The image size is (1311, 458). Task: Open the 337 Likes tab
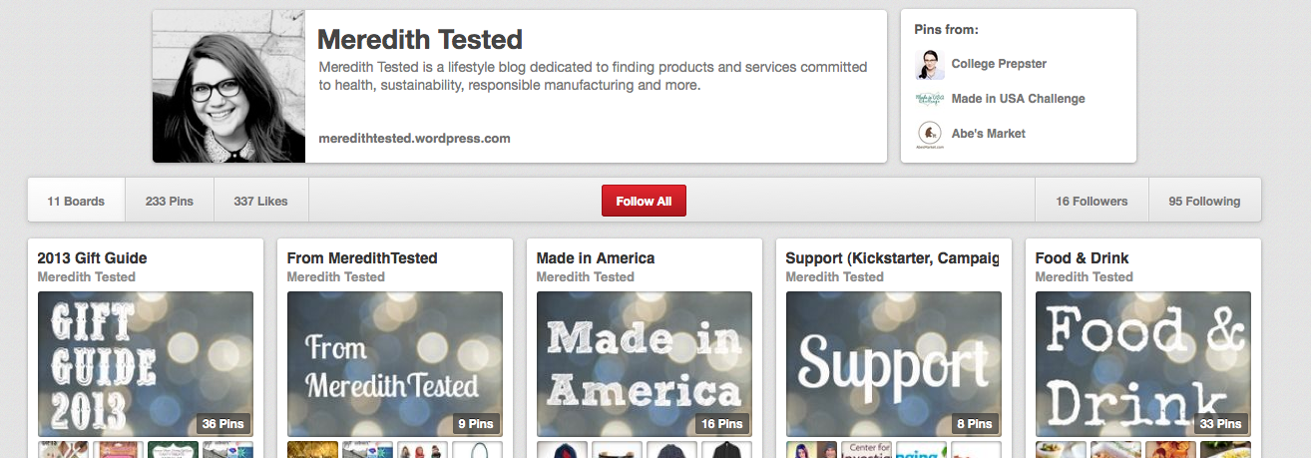(x=260, y=201)
